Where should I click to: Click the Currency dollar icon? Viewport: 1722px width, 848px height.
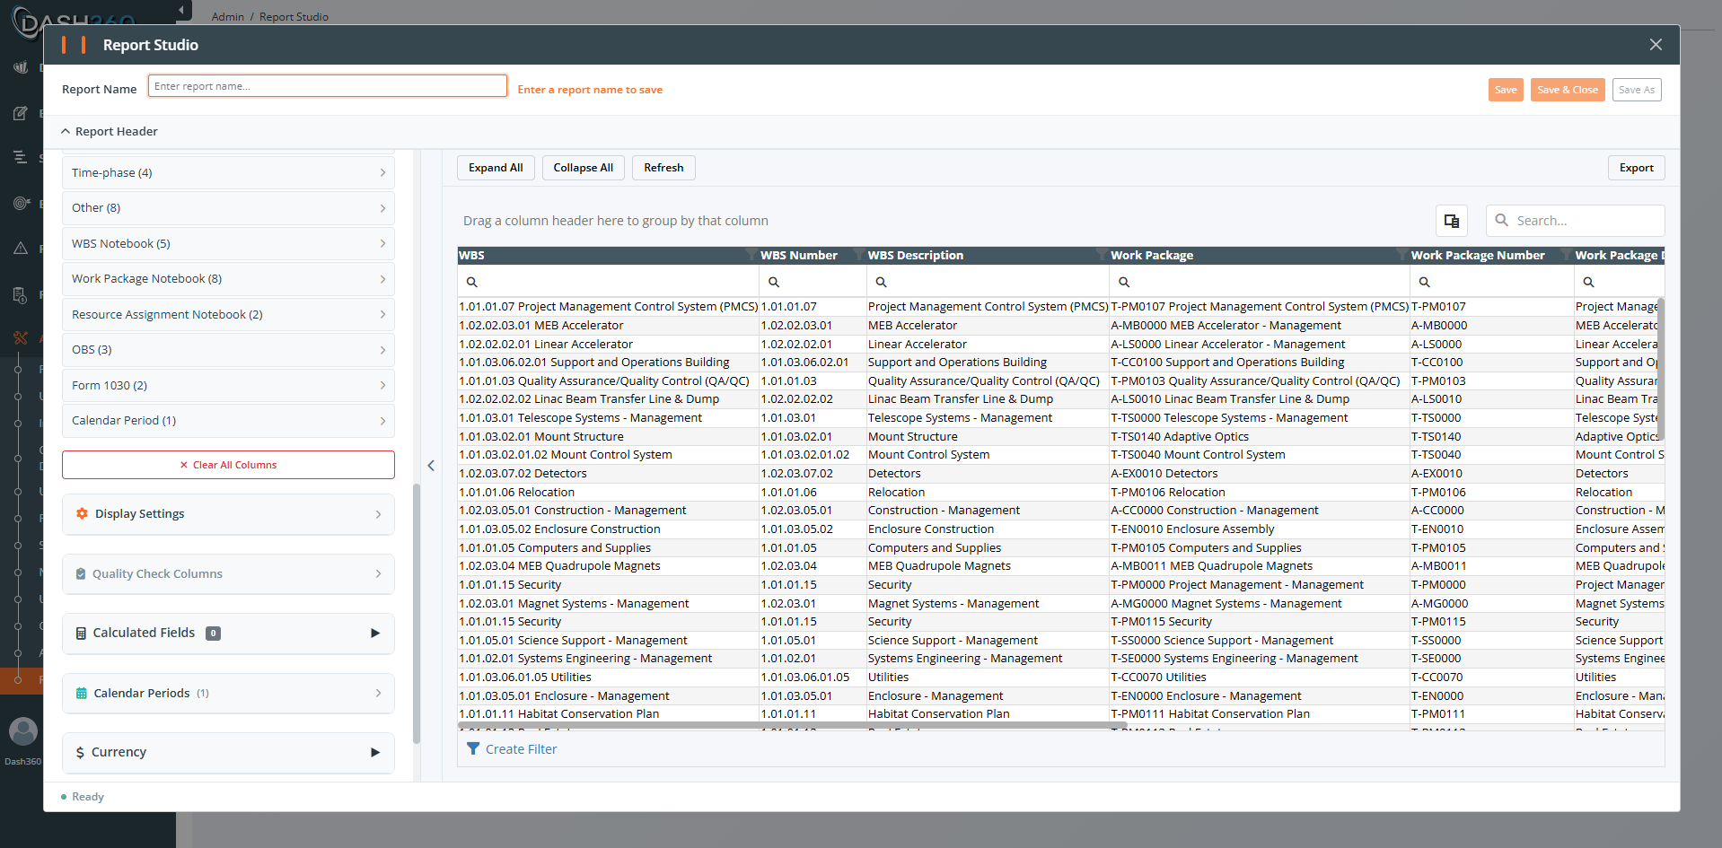tap(80, 752)
